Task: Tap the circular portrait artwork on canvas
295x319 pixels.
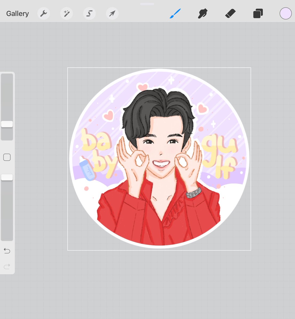Action: [159, 158]
